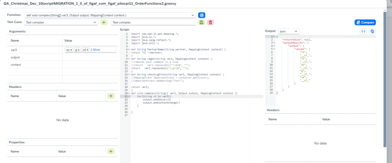Click the var3 value multi-input field
This screenshot has width=392, height=163.
(x=90, y=50)
